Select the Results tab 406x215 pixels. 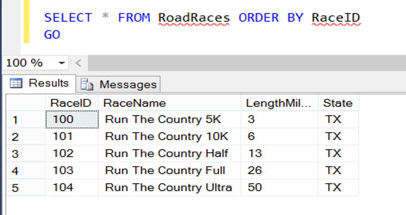point(48,83)
